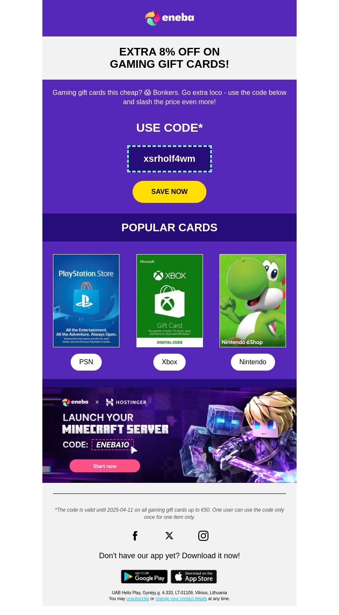Click the Nintendo pill button
The image size is (339, 615).
(x=253, y=362)
